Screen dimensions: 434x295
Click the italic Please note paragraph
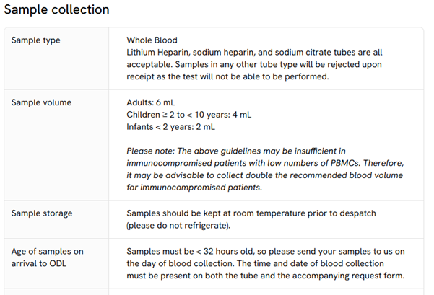pos(265,169)
